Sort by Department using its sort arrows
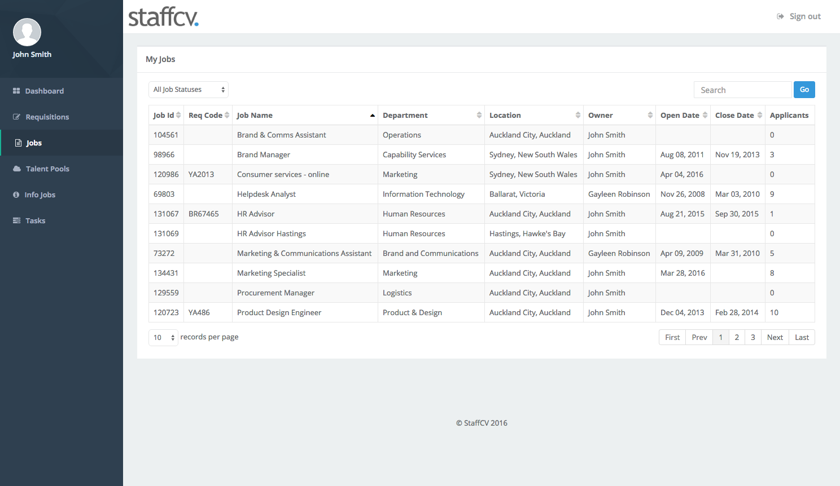The width and height of the screenshot is (840, 486). tap(479, 115)
